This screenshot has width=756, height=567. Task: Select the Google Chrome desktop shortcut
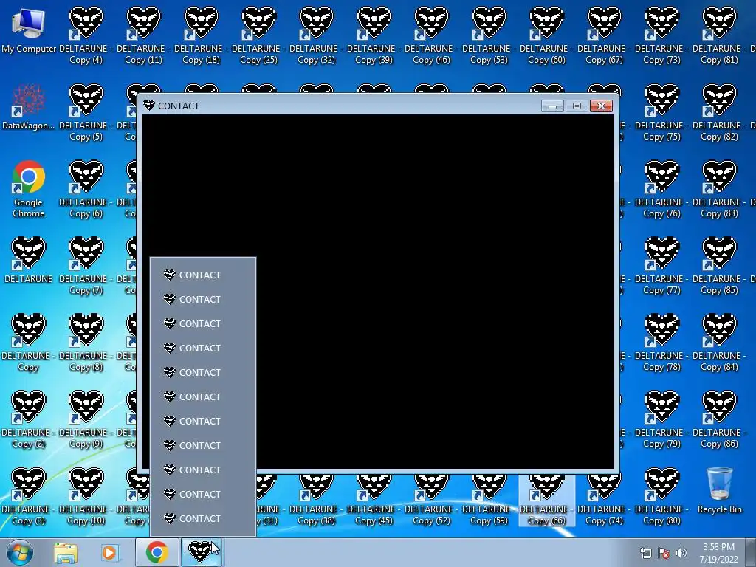pyautogui.click(x=29, y=189)
